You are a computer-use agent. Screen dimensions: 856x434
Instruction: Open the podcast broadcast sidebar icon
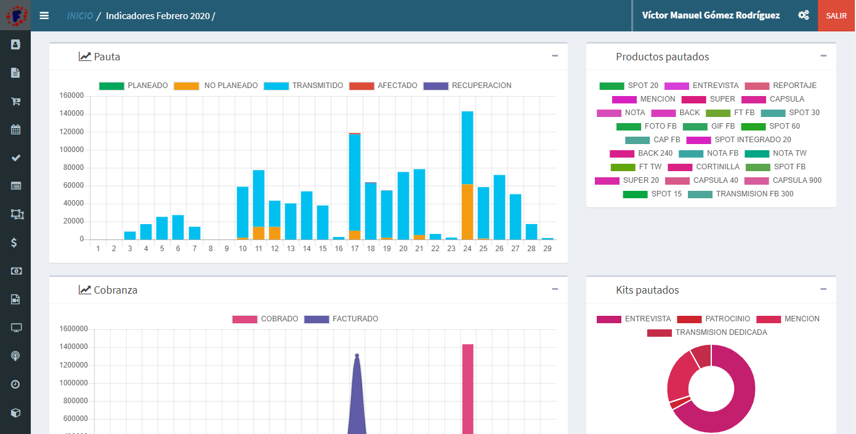click(15, 356)
